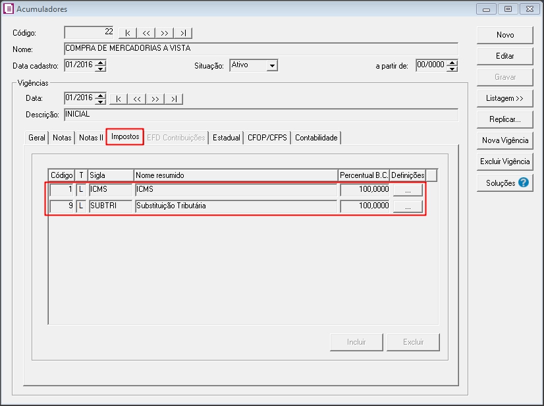Click the Nome text field

pyautogui.click(x=260, y=48)
